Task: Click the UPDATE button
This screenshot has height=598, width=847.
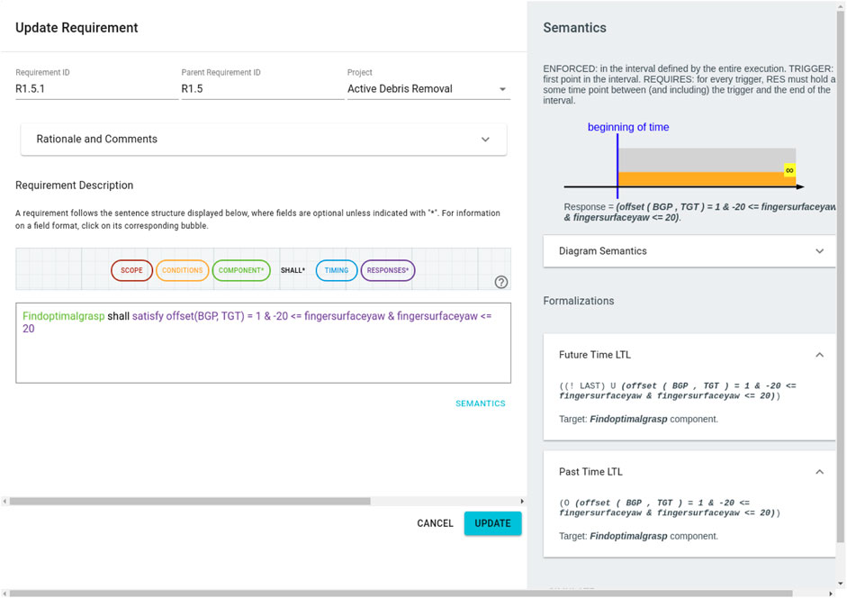Action: point(492,523)
